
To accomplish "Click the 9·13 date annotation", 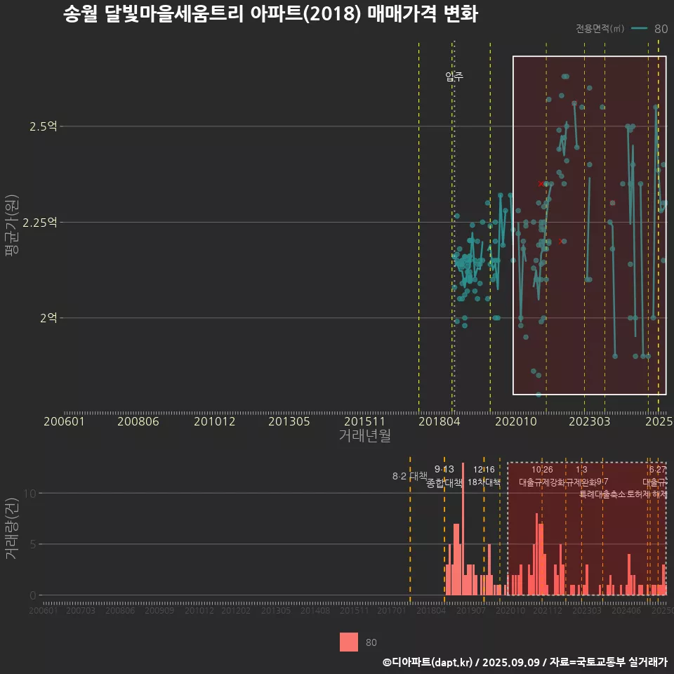I will [444, 470].
